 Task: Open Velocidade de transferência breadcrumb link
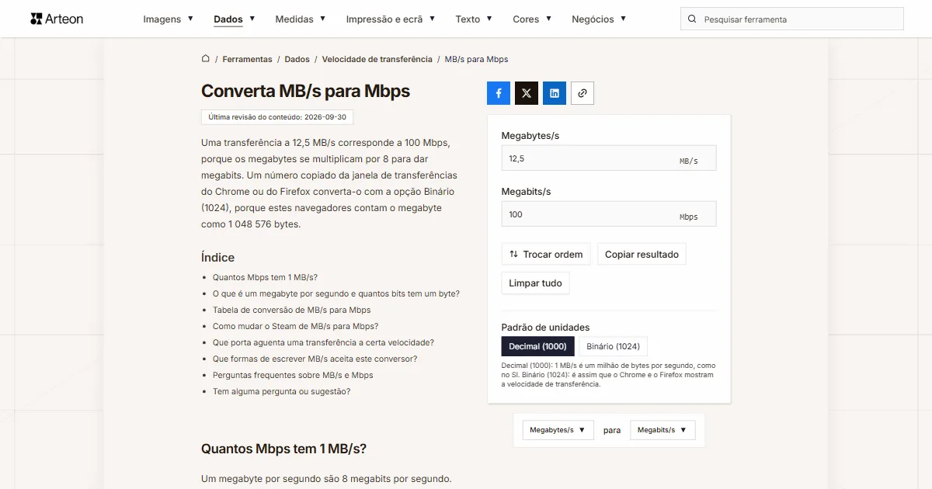point(377,59)
